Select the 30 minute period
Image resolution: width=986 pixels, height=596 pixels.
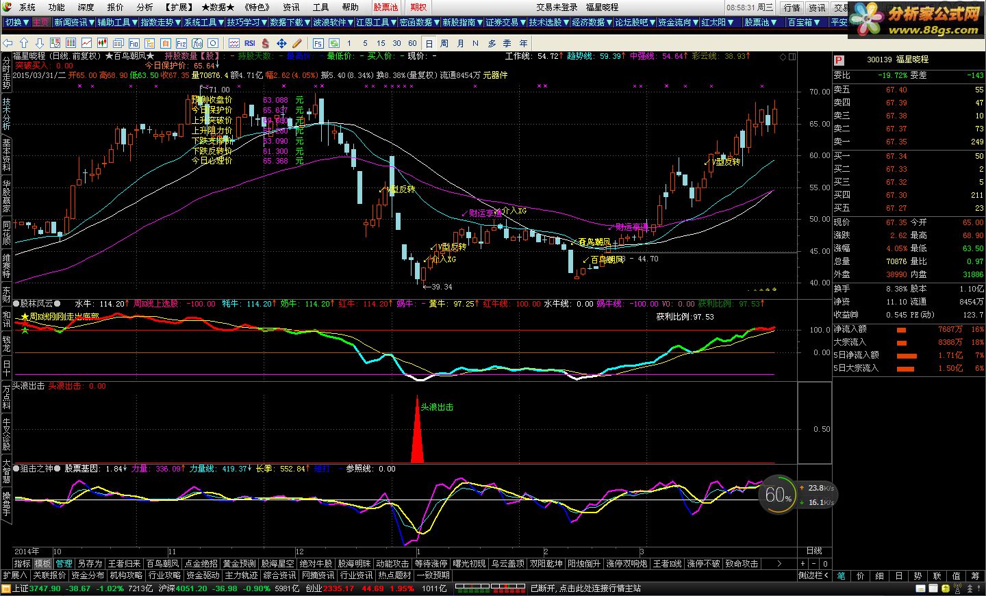(x=396, y=43)
